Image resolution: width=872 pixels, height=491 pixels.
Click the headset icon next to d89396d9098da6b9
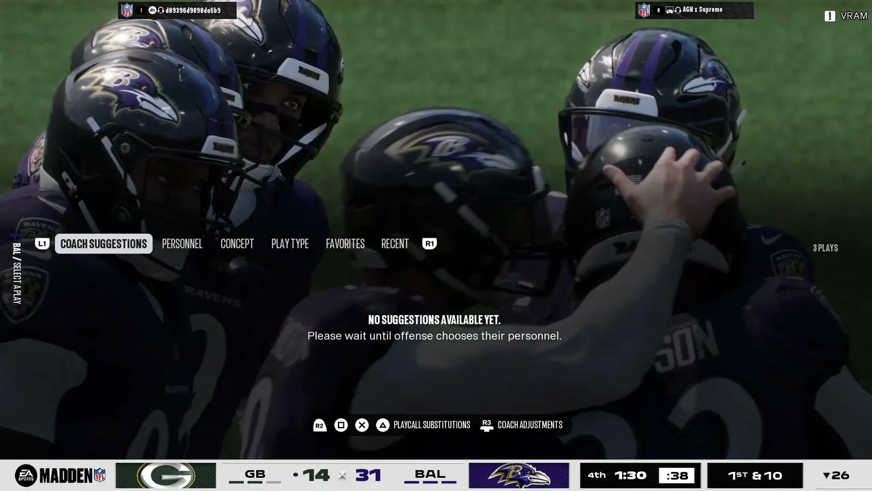pos(160,10)
